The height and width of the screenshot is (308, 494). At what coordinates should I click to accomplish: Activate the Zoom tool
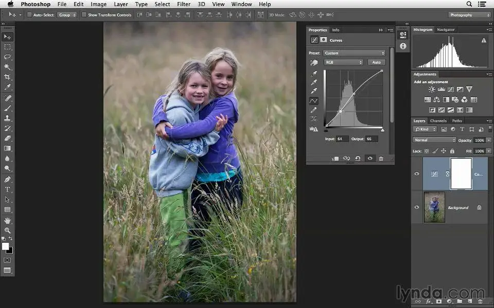coord(7,230)
